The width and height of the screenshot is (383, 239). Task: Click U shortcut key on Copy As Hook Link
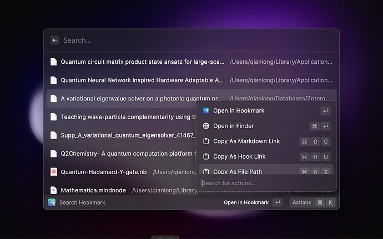pyautogui.click(x=326, y=157)
